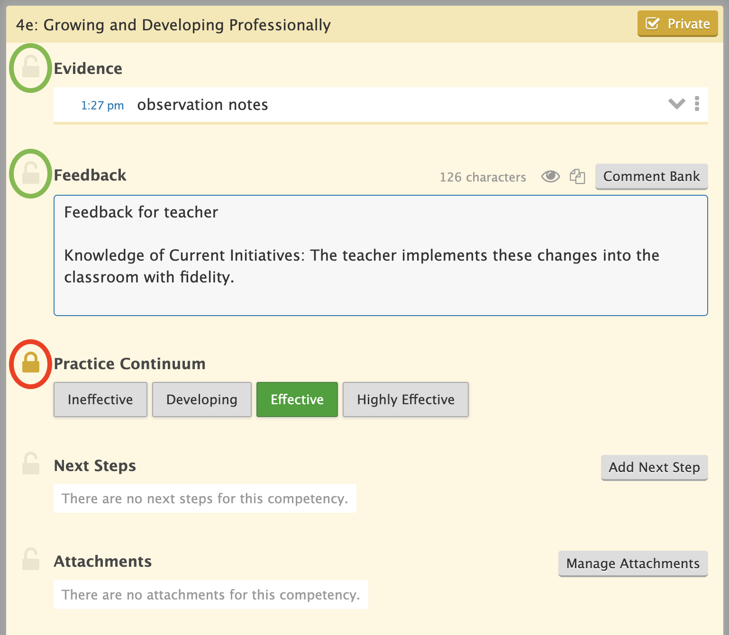Expand the observation notes evidence row
Viewport: 729px width, 635px height.
676,104
